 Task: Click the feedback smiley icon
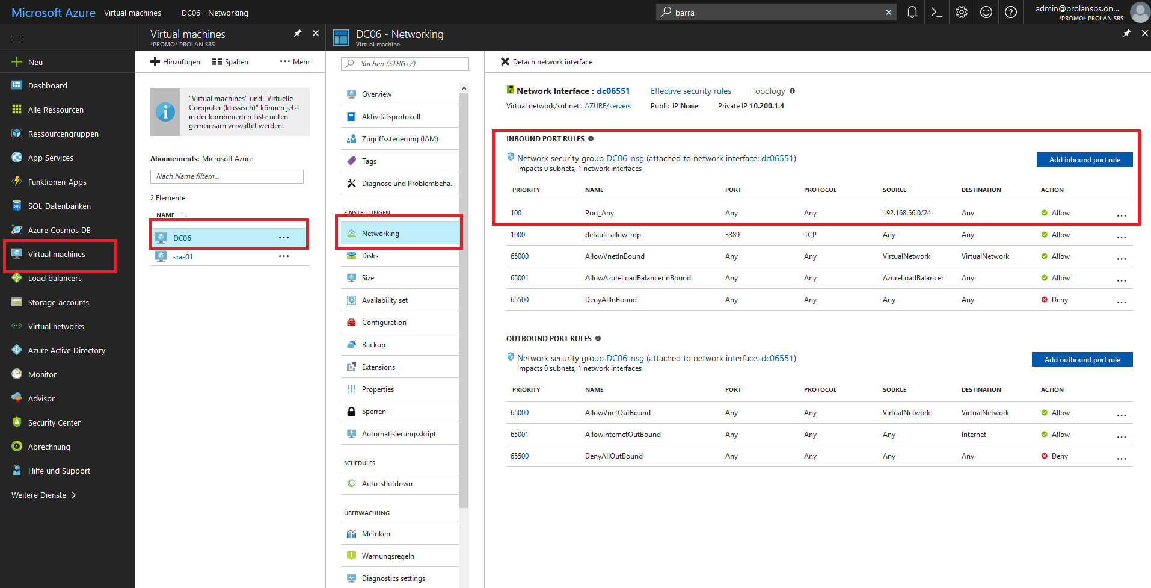coord(986,12)
